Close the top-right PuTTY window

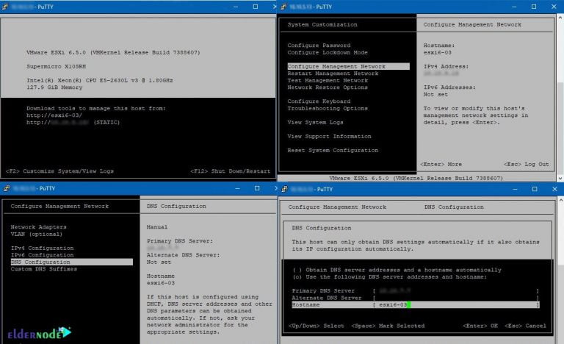(x=554, y=7)
